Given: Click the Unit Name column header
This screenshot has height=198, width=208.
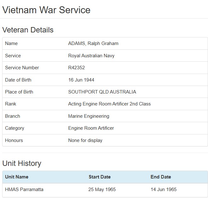Looking at the screenshot, I should coord(17,177).
